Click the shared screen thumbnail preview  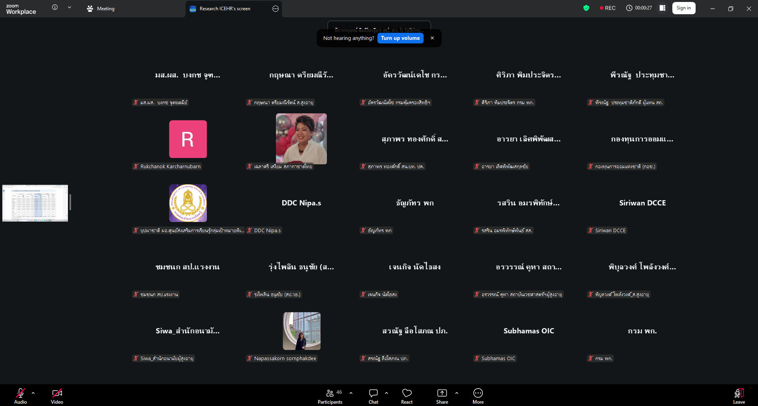pyautogui.click(x=35, y=203)
